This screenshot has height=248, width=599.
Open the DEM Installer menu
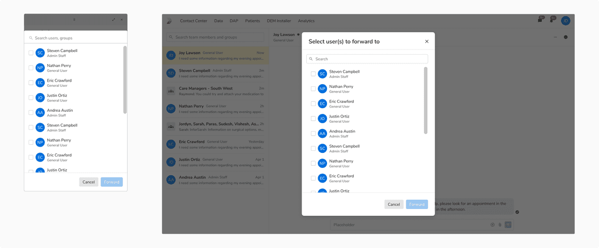(x=279, y=21)
